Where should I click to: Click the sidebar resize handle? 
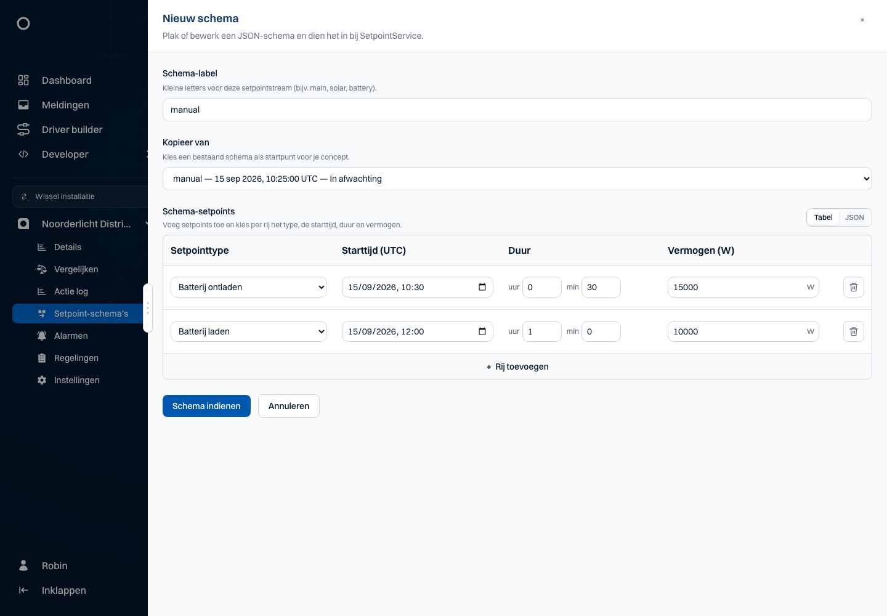pyautogui.click(x=148, y=308)
